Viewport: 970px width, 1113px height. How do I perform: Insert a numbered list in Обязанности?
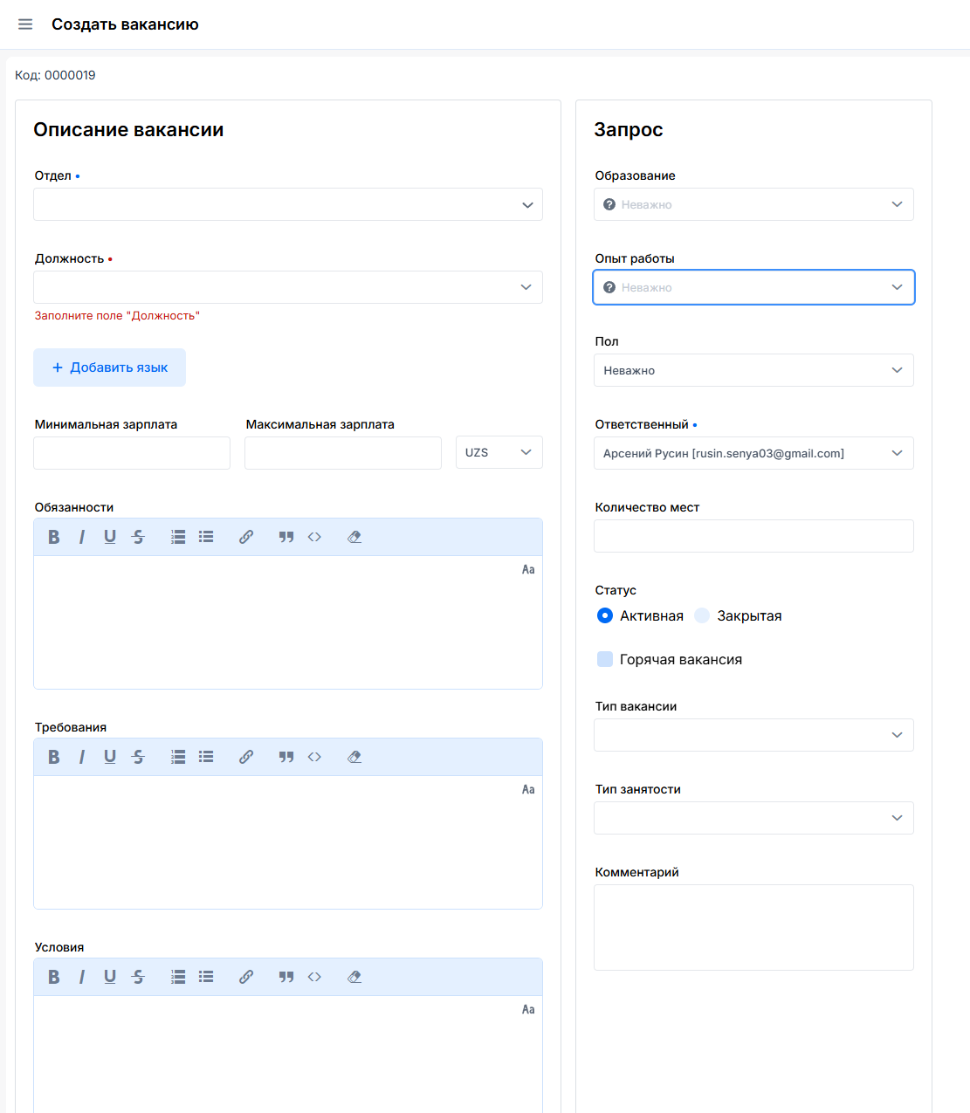[177, 536]
